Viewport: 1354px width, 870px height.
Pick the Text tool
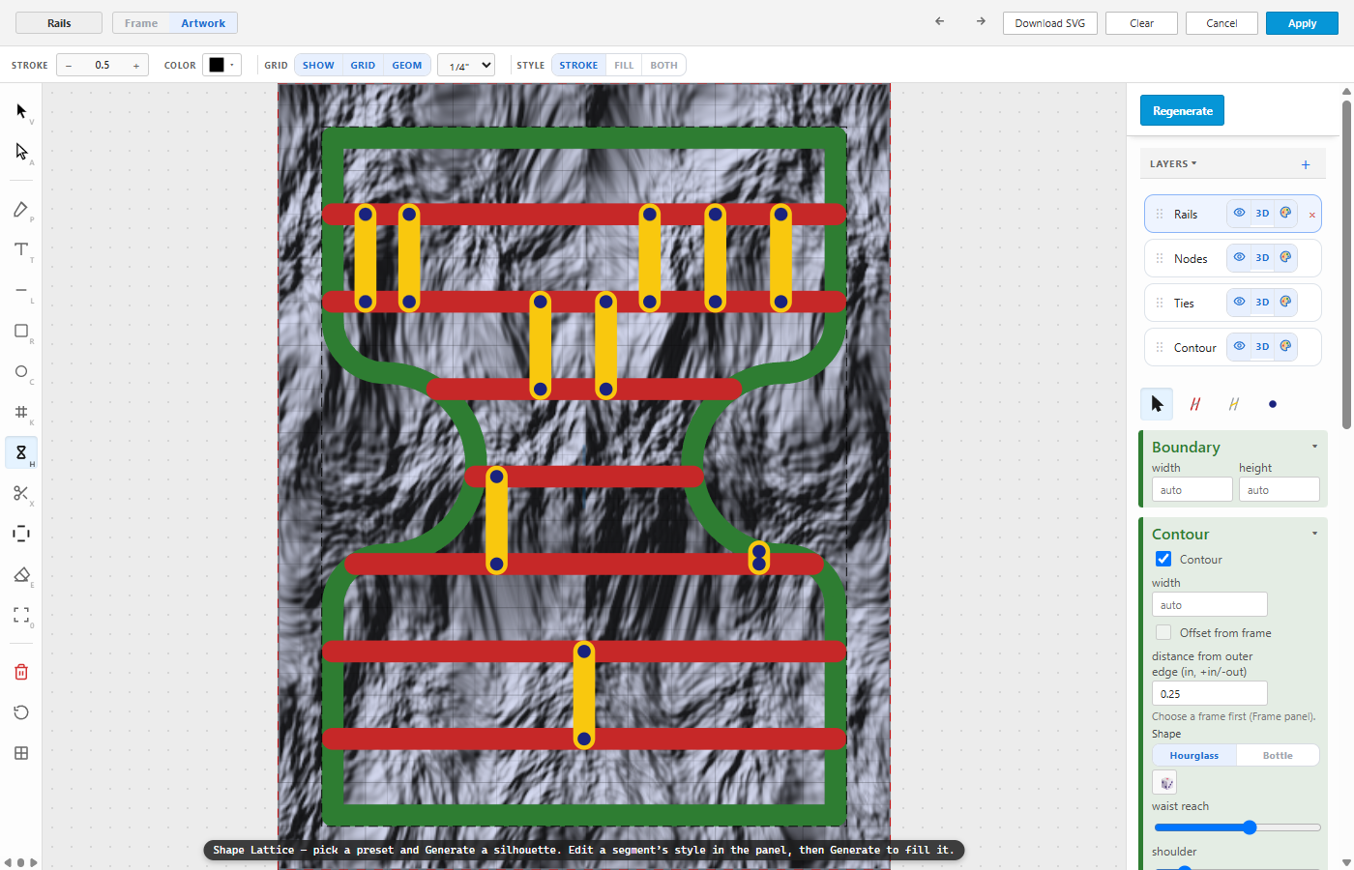coord(21,249)
